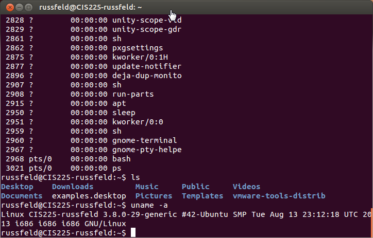Click the Music directory name
The image size is (373, 238).
coord(147,187)
